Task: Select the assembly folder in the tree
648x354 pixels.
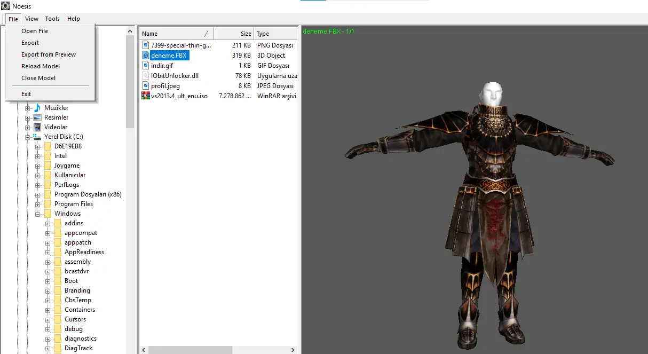Action: tap(77, 262)
